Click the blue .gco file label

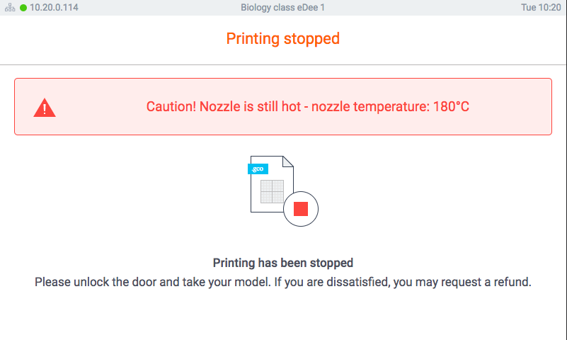258,169
